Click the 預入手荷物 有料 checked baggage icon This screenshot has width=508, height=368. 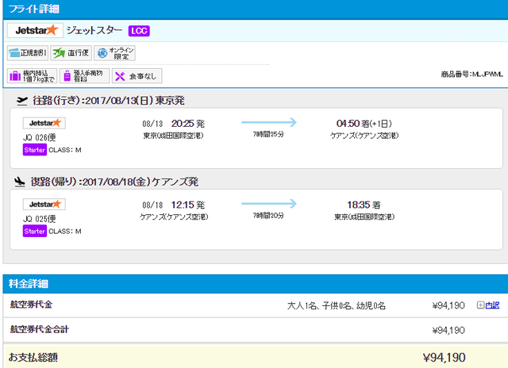pos(85,75)
